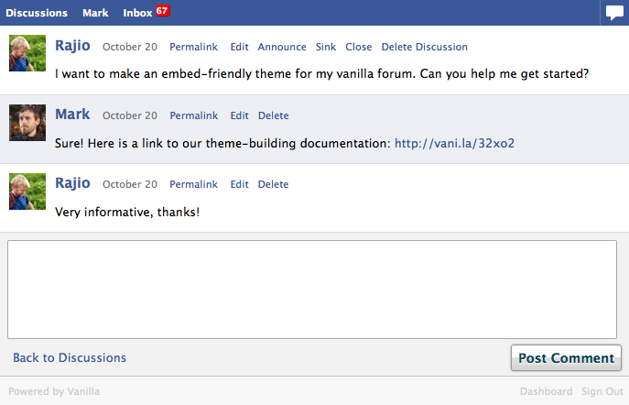This screenshot has width=629, height=405.
Task: Edit Rajio's 'Very informative' comment
Action: click(x=240, y=184)
